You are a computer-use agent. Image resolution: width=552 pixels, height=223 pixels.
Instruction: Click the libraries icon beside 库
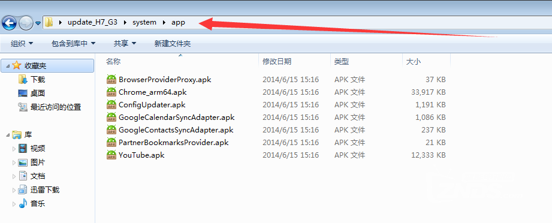pyautogui.click(x=17, y=134)
